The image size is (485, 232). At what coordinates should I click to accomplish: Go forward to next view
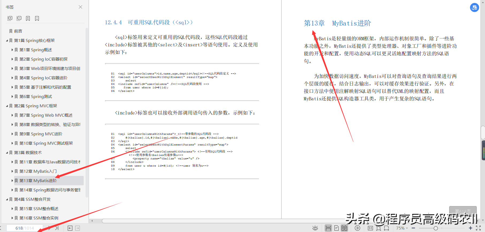click(78, 228)
